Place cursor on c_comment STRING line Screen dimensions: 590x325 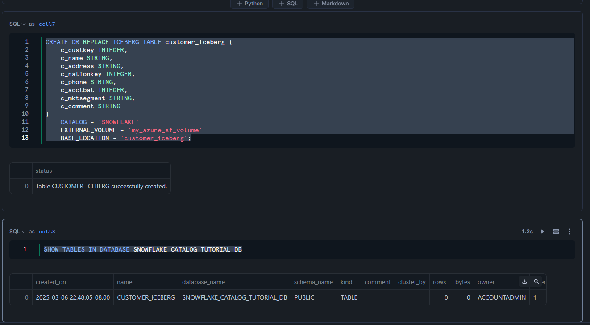point(91,106)
